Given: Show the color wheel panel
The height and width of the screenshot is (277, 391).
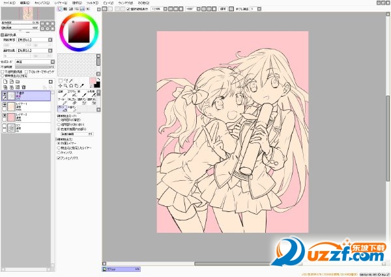Looking at the screenshot, I should click(x=59, y=9).
